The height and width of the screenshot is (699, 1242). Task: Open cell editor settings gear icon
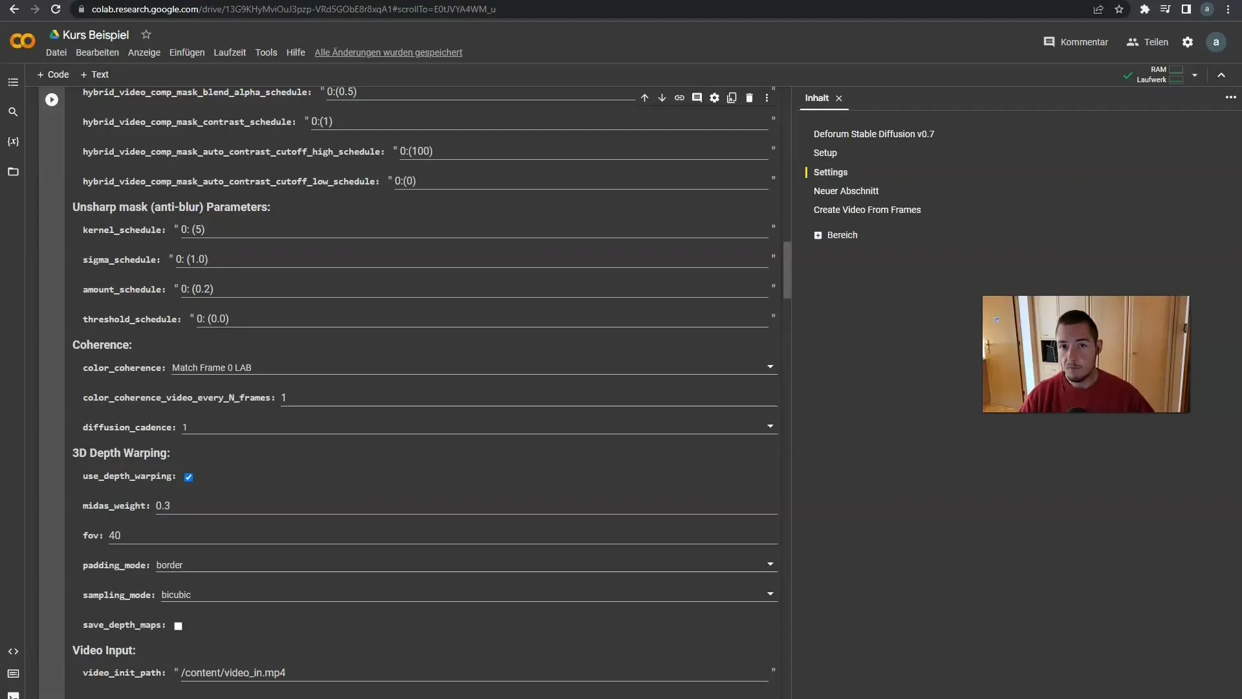point(714,98)
